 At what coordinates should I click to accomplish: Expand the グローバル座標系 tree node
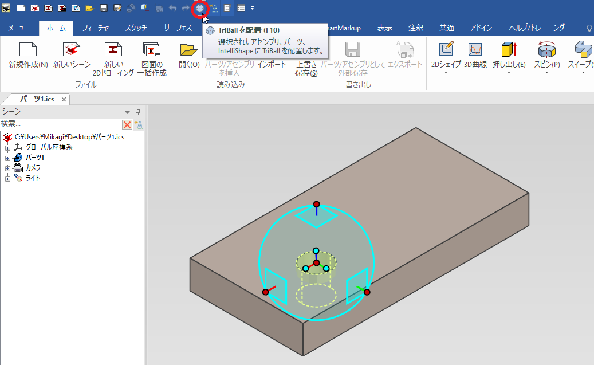coord(8,147)
